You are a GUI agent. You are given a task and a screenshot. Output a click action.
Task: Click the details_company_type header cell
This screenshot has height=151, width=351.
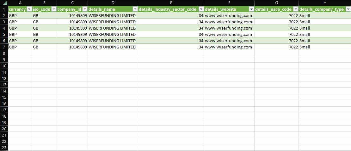tap(325, 9)
